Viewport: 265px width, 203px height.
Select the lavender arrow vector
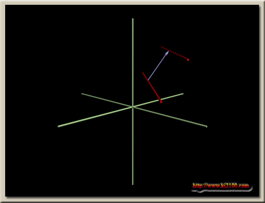click(158, 65)
